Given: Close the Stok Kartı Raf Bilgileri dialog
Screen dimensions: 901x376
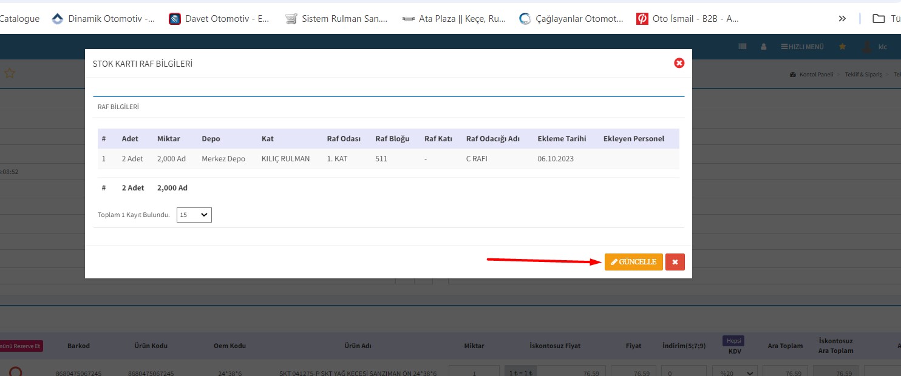Looking at the screenshot, I should [x=679, y=63].
